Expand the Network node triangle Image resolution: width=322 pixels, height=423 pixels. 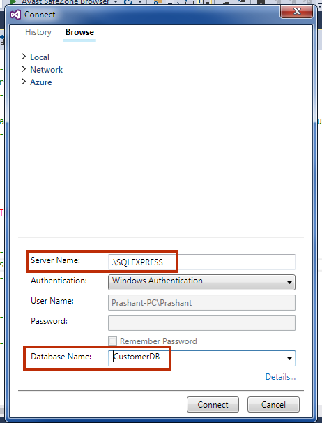[24, 69]
